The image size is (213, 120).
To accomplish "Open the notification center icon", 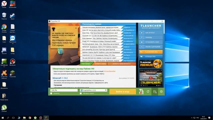I will (210, 118).
